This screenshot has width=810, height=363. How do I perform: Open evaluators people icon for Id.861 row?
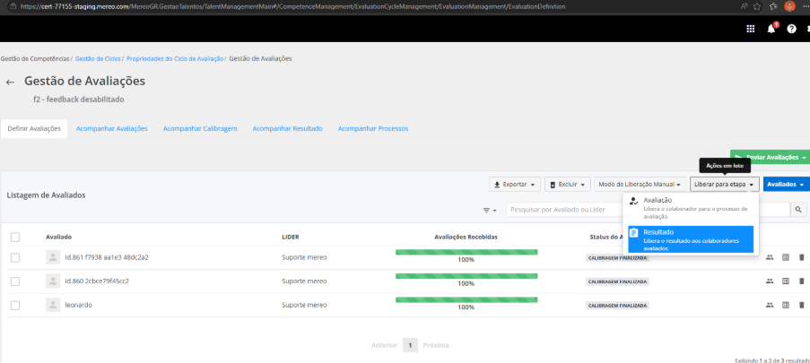[770, 257]
